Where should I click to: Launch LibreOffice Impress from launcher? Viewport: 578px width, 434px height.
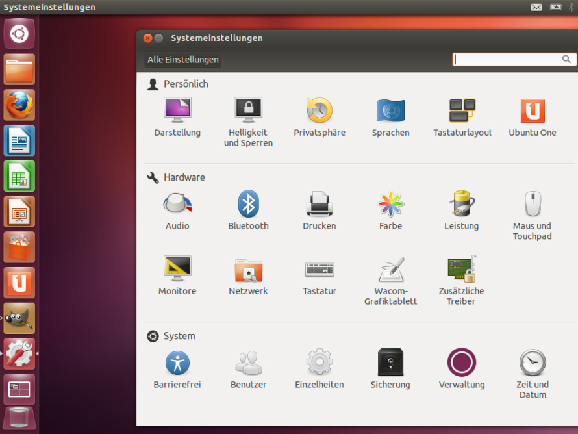[x=19, y=212]
